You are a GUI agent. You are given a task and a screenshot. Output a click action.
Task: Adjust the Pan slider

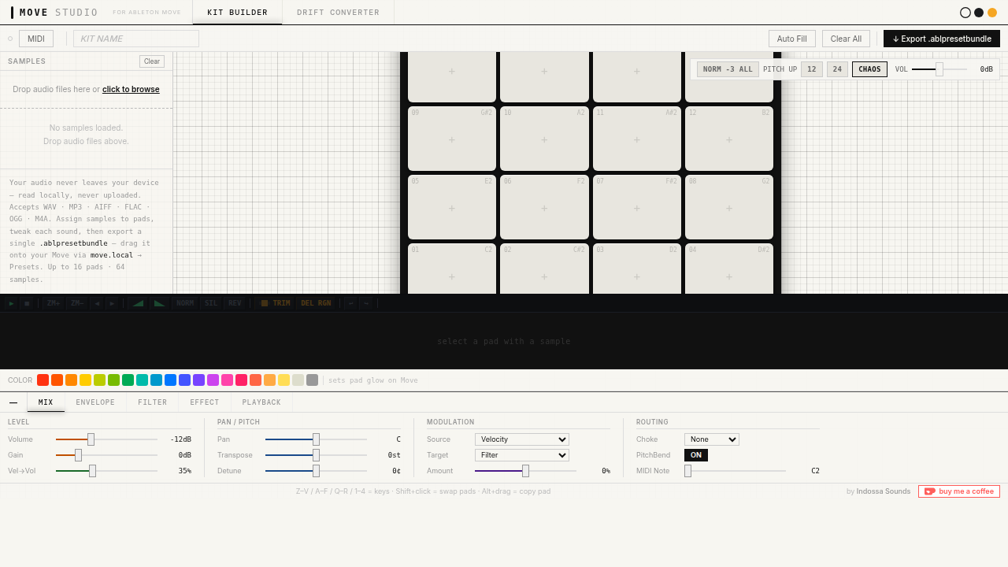pyautogui.click(x=316, y=439)
